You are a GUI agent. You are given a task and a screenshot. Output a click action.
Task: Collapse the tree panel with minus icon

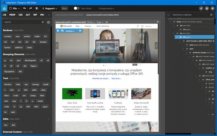(x=168, y=15)
